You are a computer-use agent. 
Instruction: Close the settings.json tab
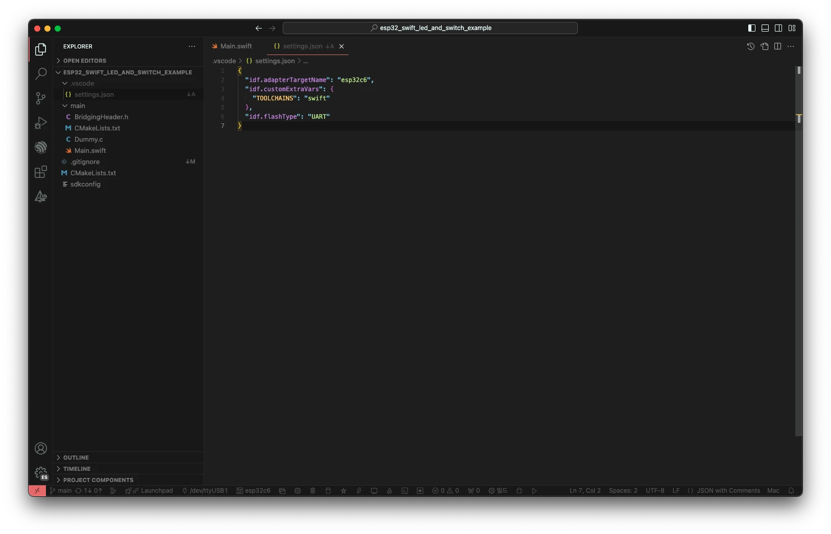point(341,46)
